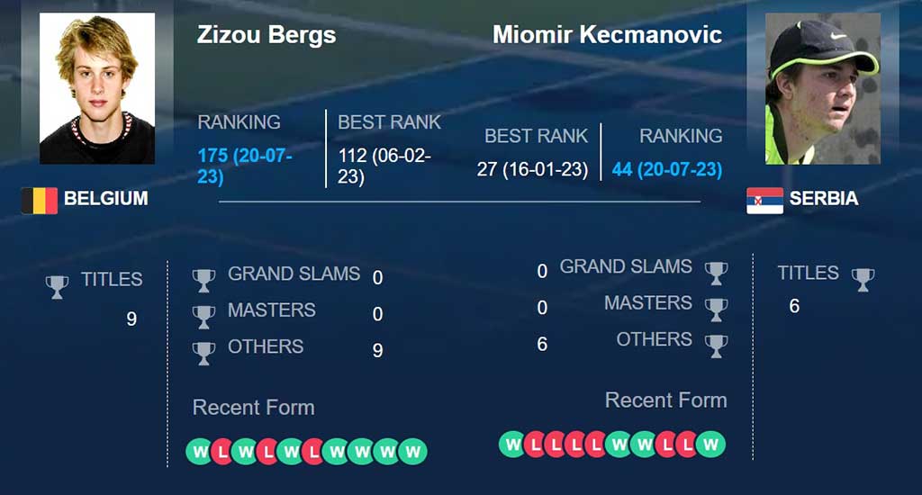Click Kecmanovic's MASTERS trophy icon
The height and width of the screenshot is (495, 922).
[716, 310]
